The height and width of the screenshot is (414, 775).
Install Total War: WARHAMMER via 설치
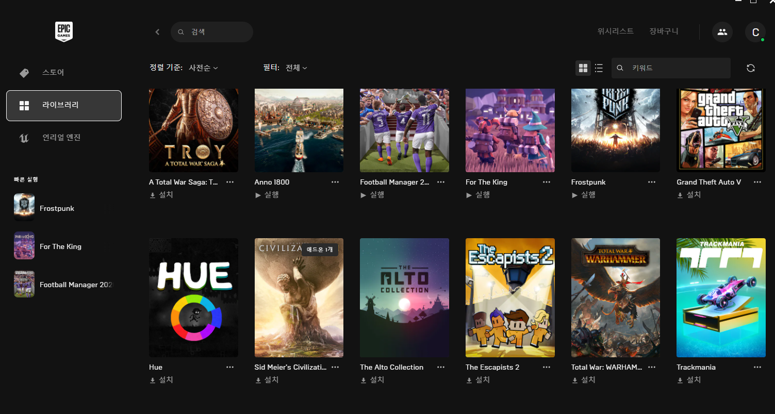pos(584,380)
